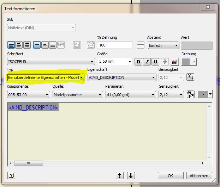Screen dimensions: 220x187
Task: Add the property text parameter icon
Action: (x=190, y=77)
